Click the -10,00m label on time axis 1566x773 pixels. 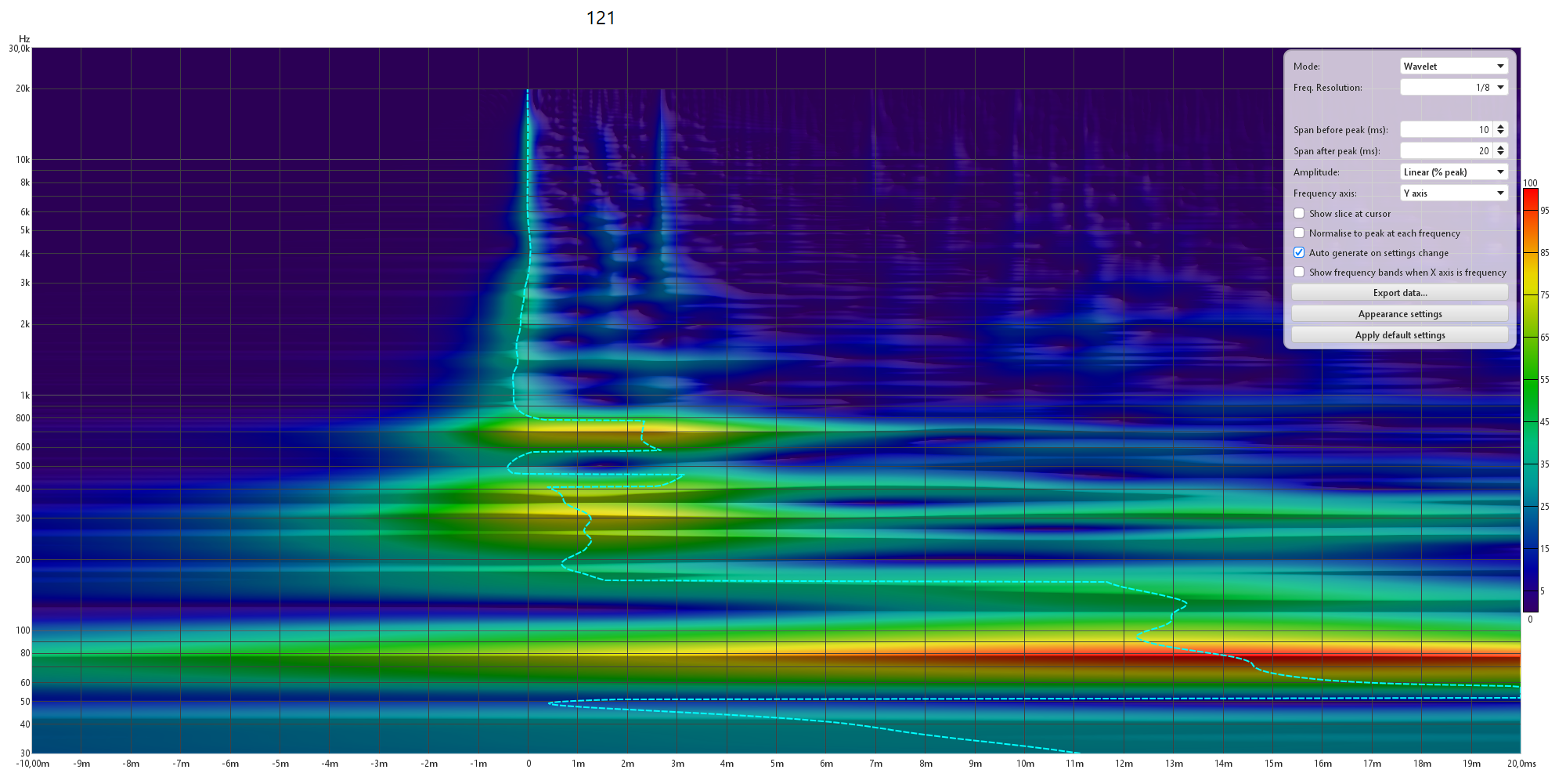pyautogui.click(x=32, y=764)
